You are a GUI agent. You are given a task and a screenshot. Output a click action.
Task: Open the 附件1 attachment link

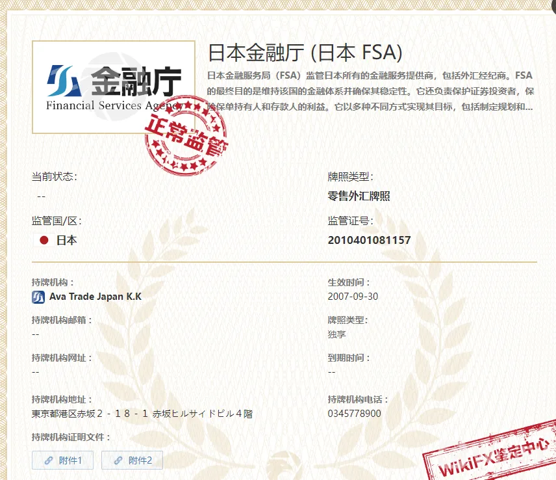point(62,460)
